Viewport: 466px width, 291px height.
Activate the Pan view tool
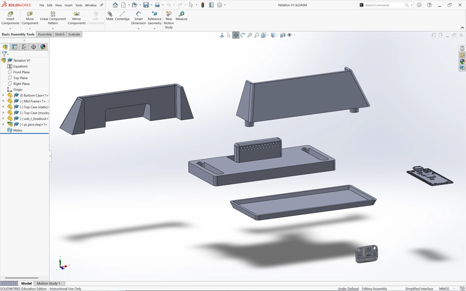236,35
